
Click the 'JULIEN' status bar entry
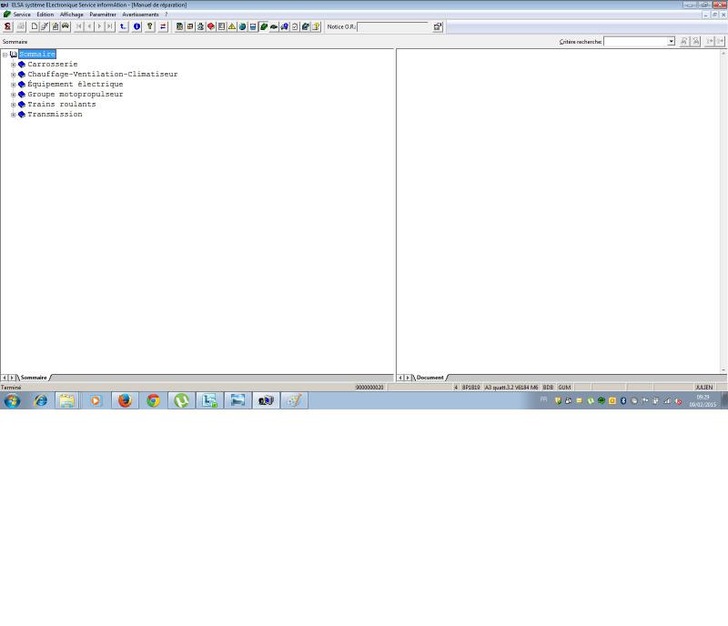[703, 388]
